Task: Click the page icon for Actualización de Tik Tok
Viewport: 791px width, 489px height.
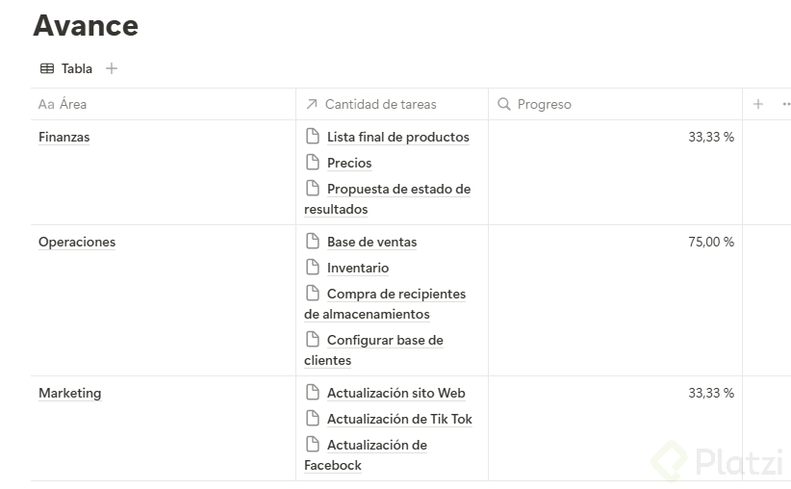Action: [312, 419]
